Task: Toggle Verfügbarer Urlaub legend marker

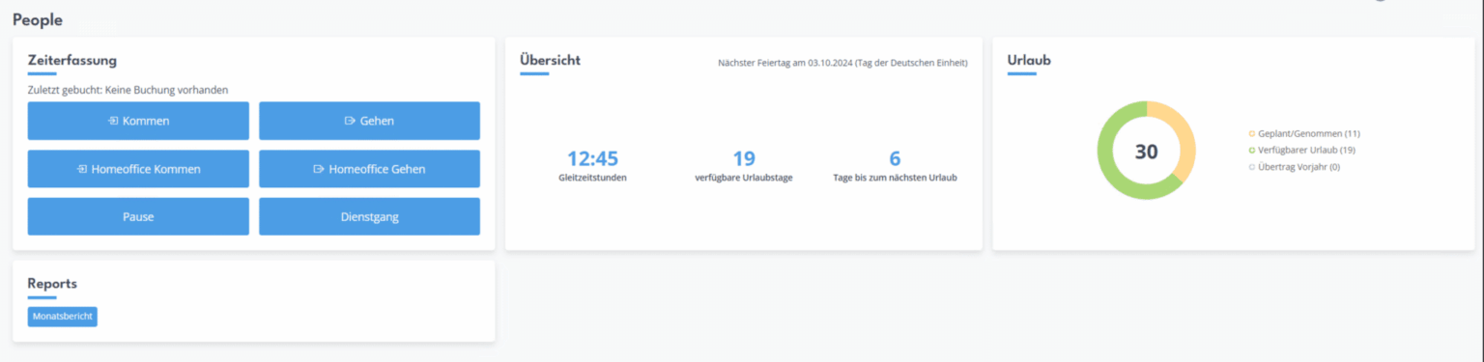Action: pyautogui.click(x=1252, y=150)
